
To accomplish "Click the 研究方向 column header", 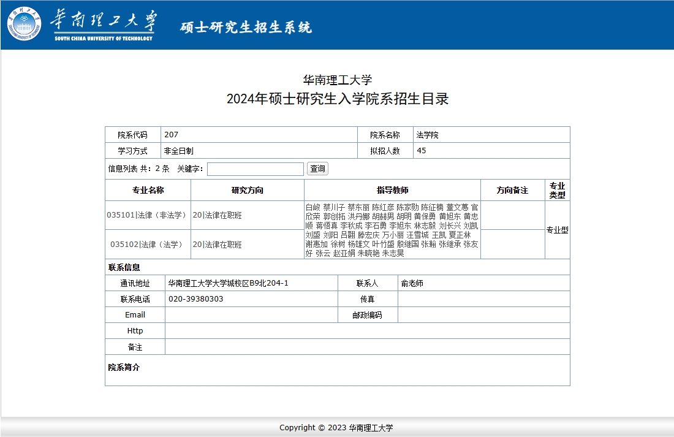I will coord(247,190).
